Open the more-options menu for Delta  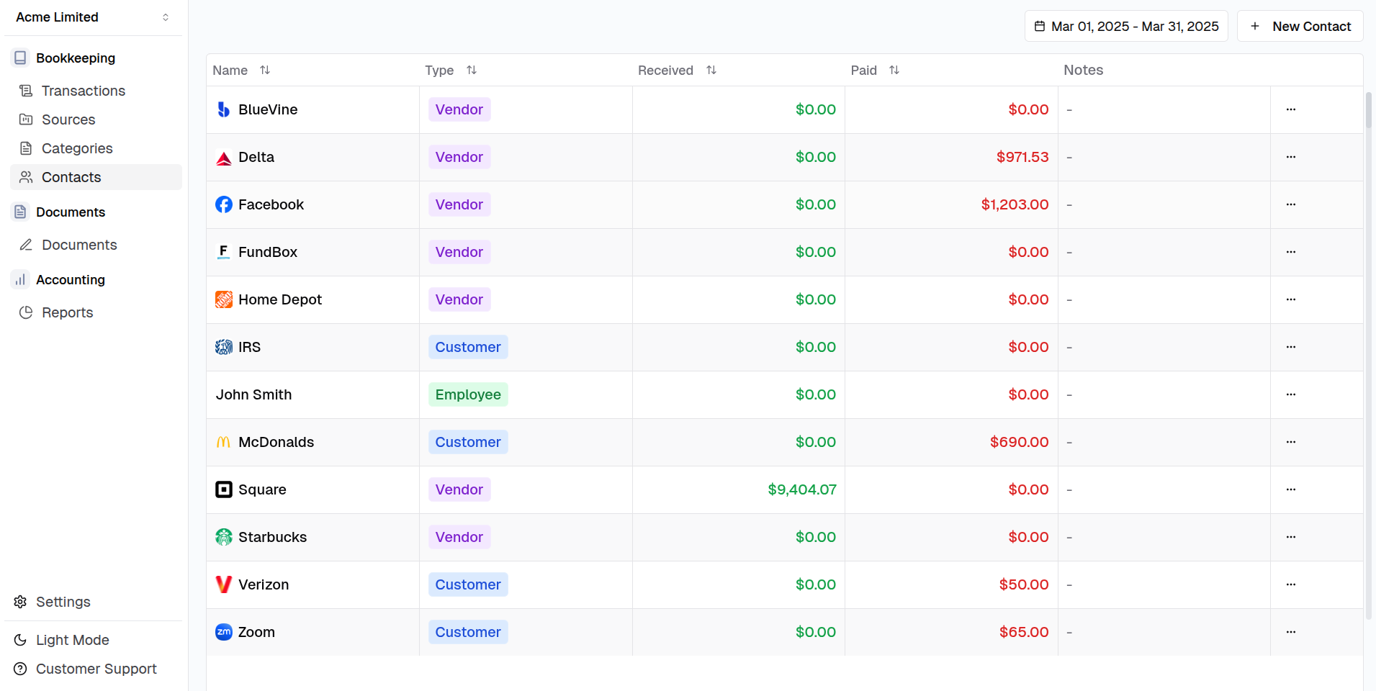[1291, 157]
